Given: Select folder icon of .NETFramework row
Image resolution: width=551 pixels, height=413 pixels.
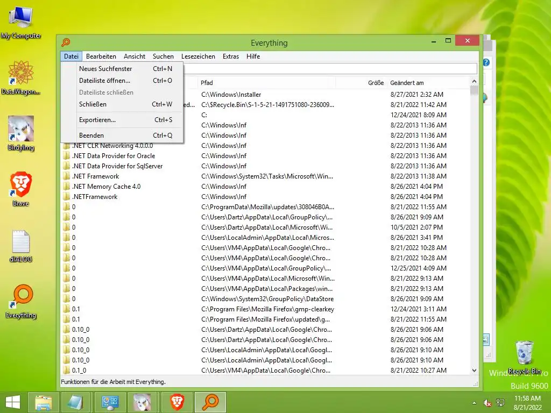Looking at the screenshot, I should (66, 197).
